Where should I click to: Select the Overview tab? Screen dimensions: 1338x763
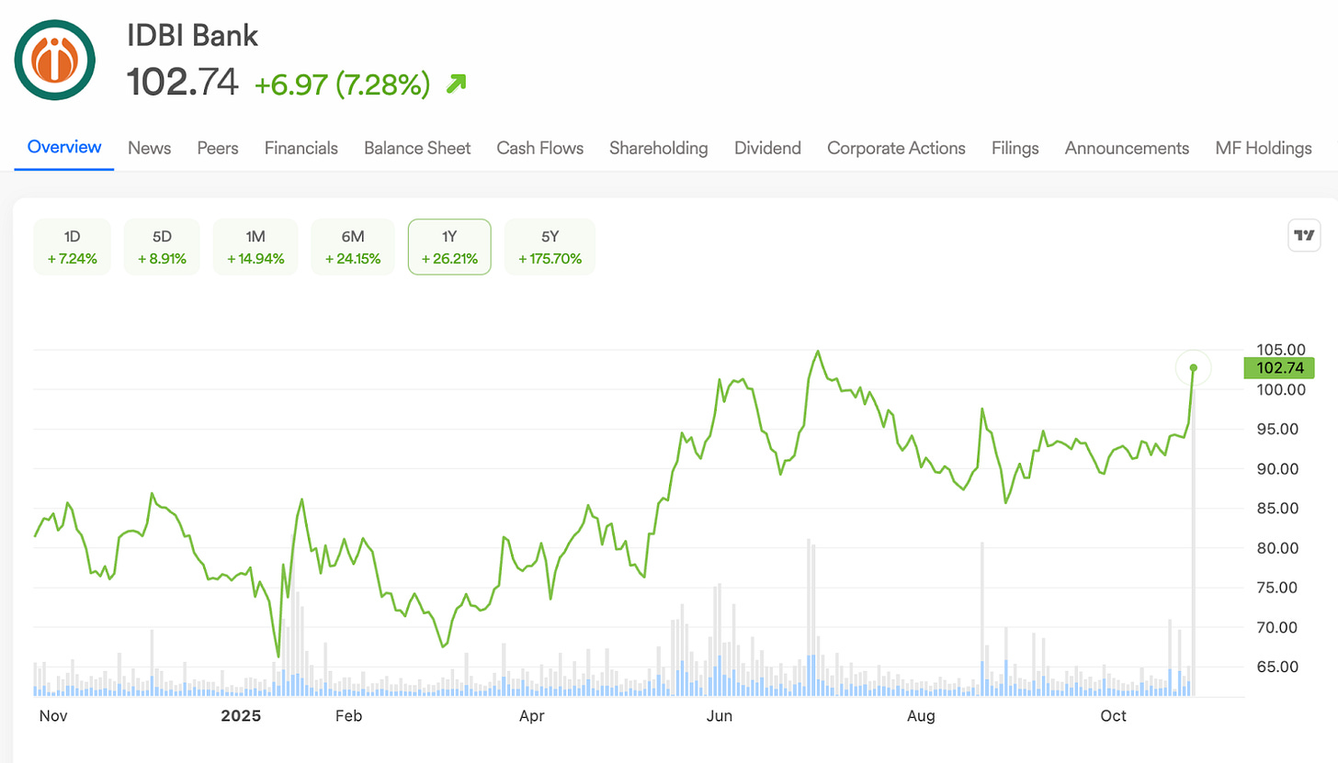[64, 147]
